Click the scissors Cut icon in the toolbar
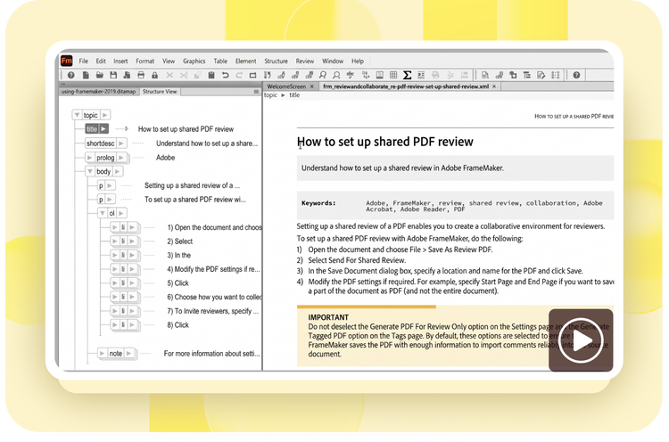This screenshot has width=669, height=442. 184,75
